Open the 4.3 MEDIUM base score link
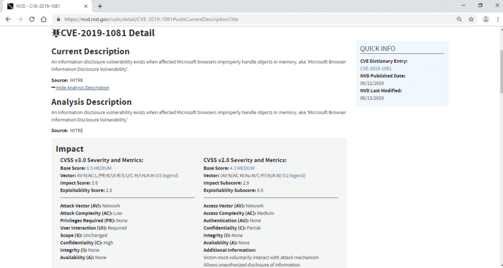The height and width of the screenshot is (268, 503). (x=242, y=168)
